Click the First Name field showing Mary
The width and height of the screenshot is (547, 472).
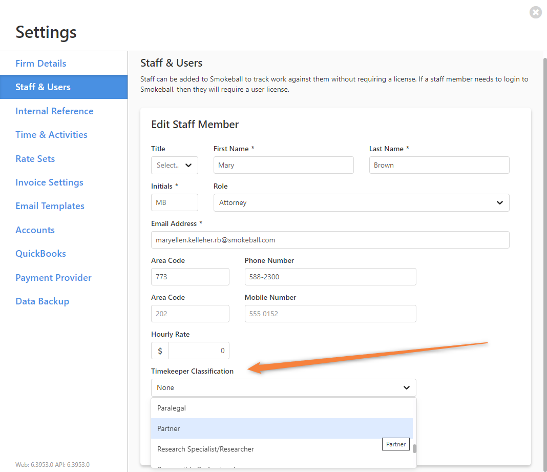point(283,165)
